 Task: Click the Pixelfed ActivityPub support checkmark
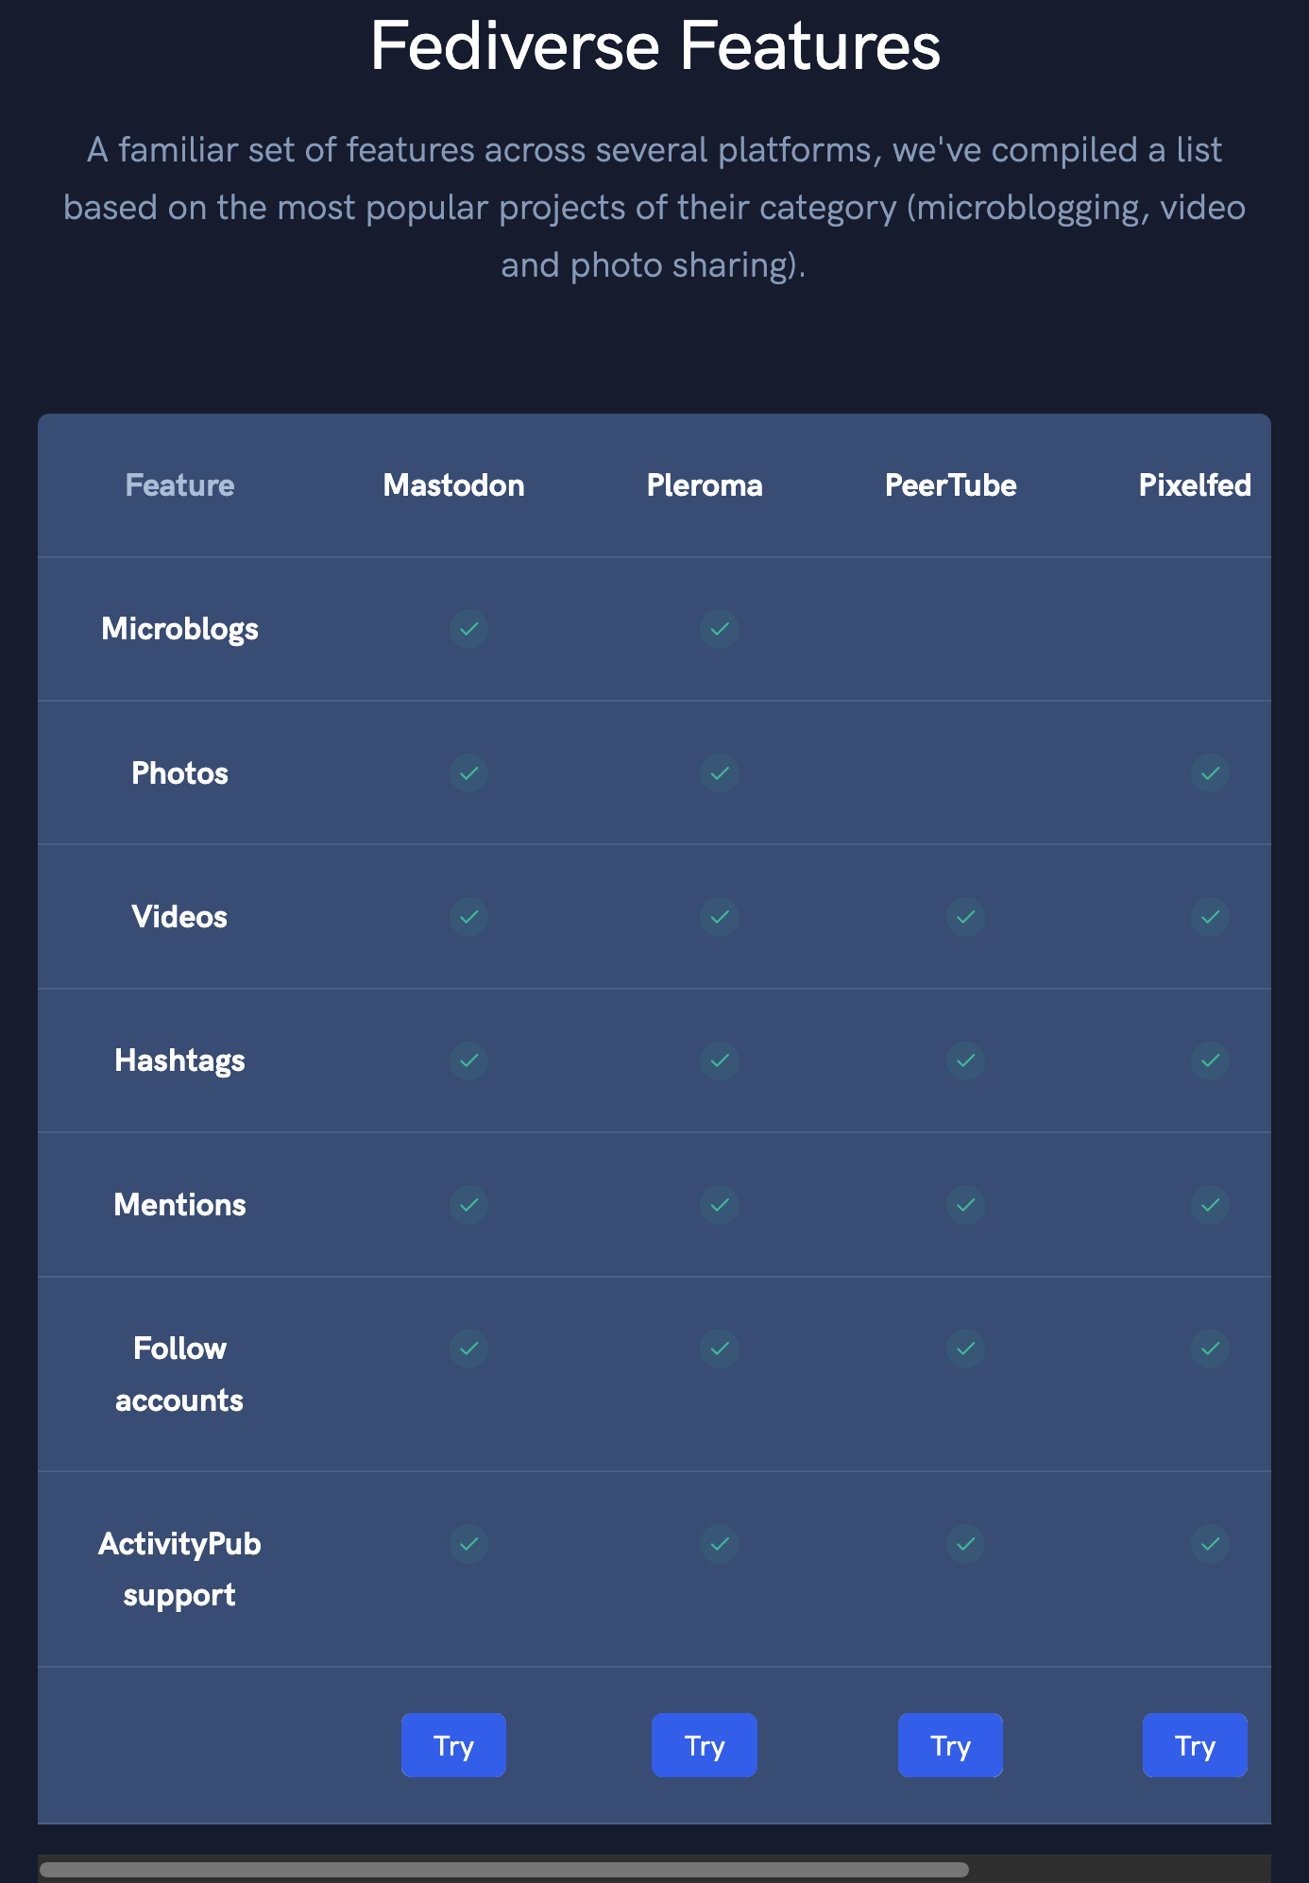1210,1544
